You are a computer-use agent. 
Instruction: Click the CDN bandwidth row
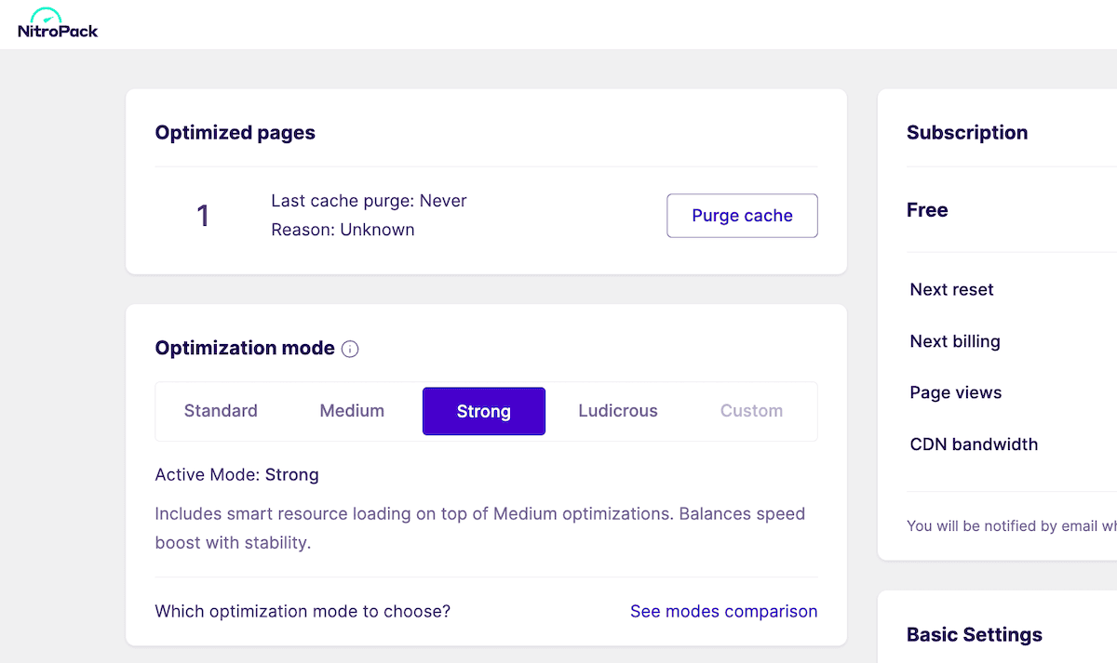[x=1012, y=444]
